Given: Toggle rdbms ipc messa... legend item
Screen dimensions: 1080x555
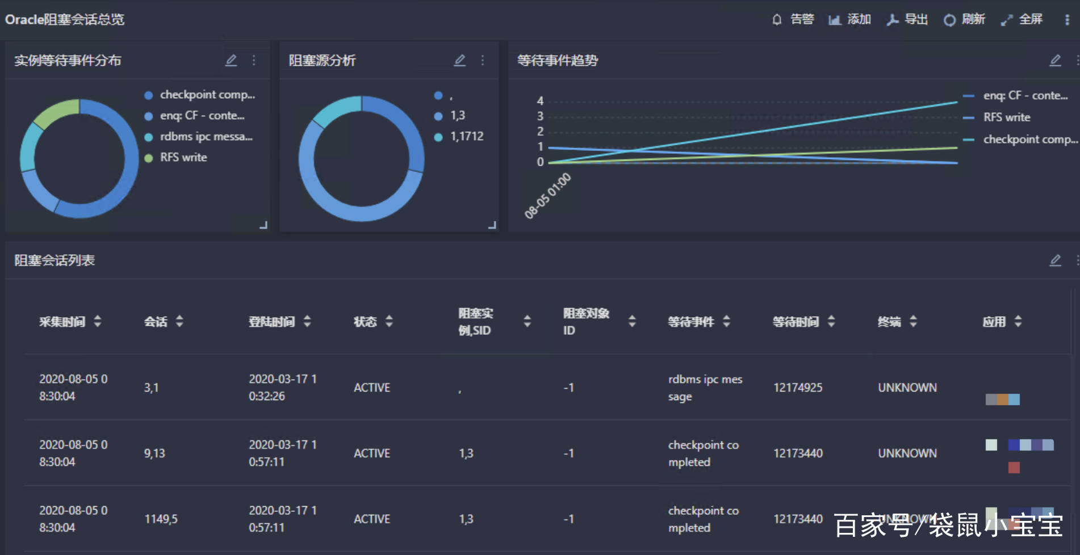Looking at the screenshot, I should [x=199, y=137].
